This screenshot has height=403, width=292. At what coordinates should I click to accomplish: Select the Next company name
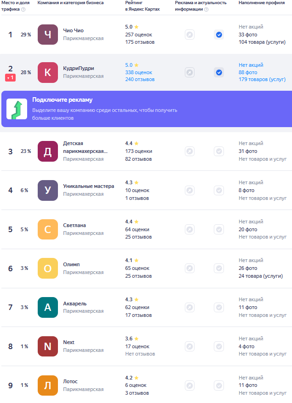pyautogui.click(x=69, y=342)
